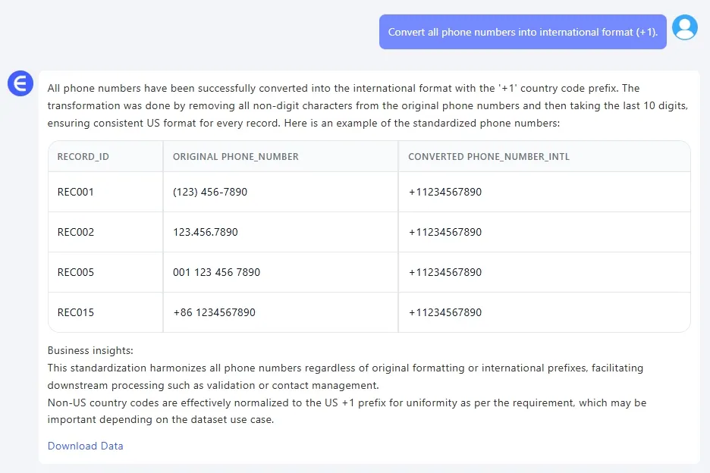
Task: Click the RECORD_ID column header
Action: pyautogui.click(x=83, y=157)
